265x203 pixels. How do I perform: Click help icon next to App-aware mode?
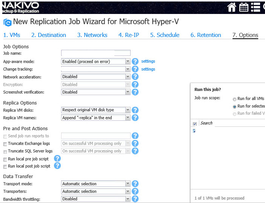tap(135, 62)
